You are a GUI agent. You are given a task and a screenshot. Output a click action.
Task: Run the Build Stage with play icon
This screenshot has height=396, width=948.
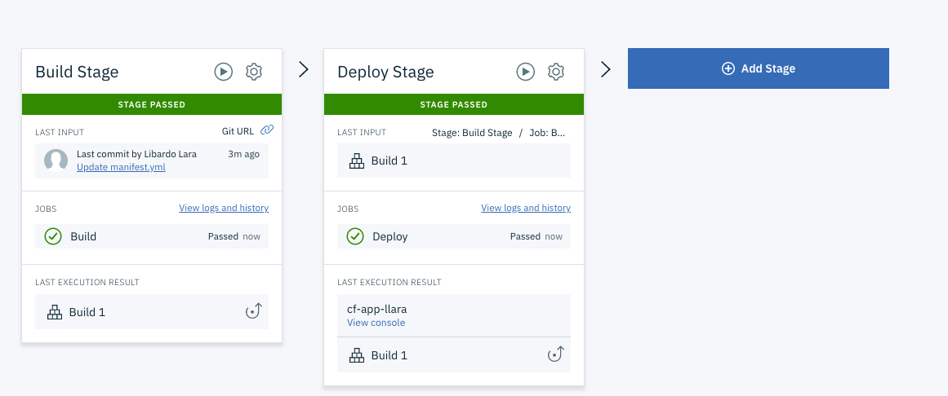coord(224,72)
